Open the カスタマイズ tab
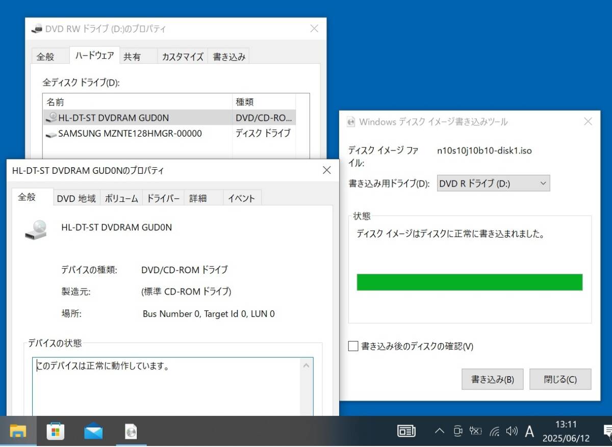The image size is (612, 447). tap(183, 57)
